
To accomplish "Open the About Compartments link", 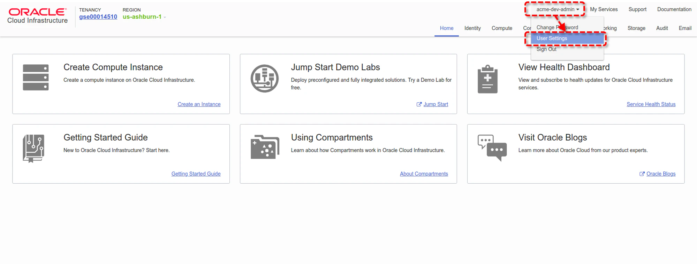I will (424, 174).
